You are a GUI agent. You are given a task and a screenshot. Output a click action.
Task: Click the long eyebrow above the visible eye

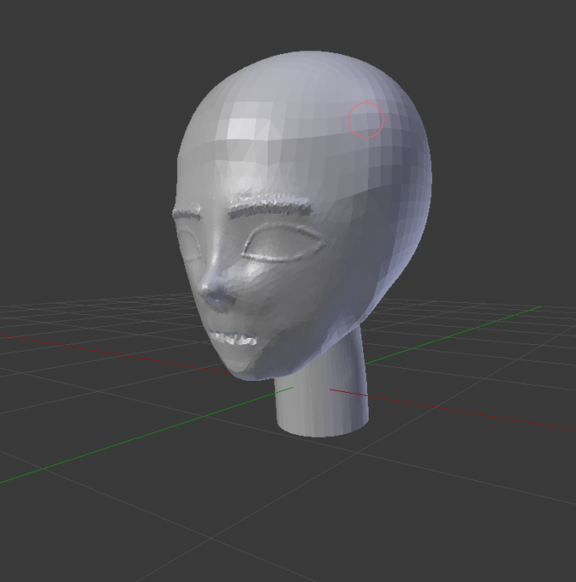(x=271, y=206)
